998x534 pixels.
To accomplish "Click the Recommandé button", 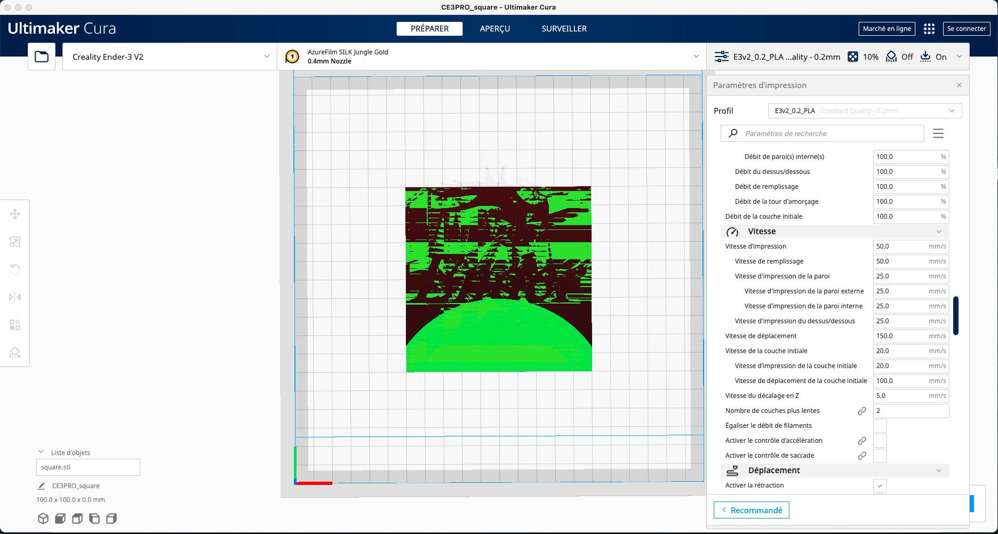I will coord(752,510).
